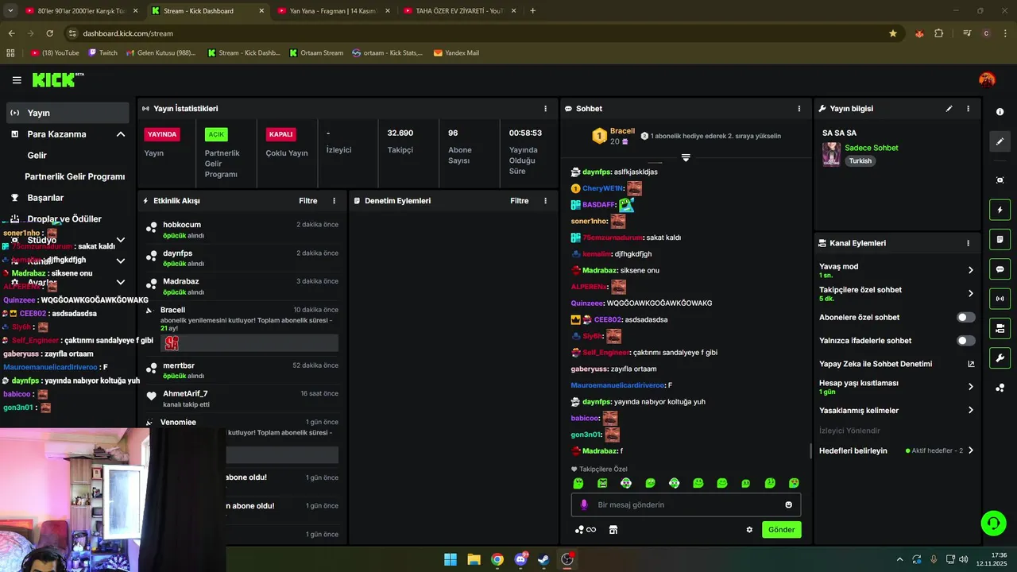Image resolution: width=1017 pixels, height=572 pixels.
Task: Open the Sohbet panel three-dot menu
Action: point(799,109)
